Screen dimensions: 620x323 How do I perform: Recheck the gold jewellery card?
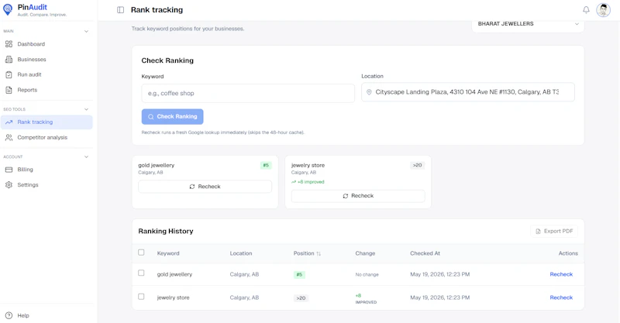[205, 187]
